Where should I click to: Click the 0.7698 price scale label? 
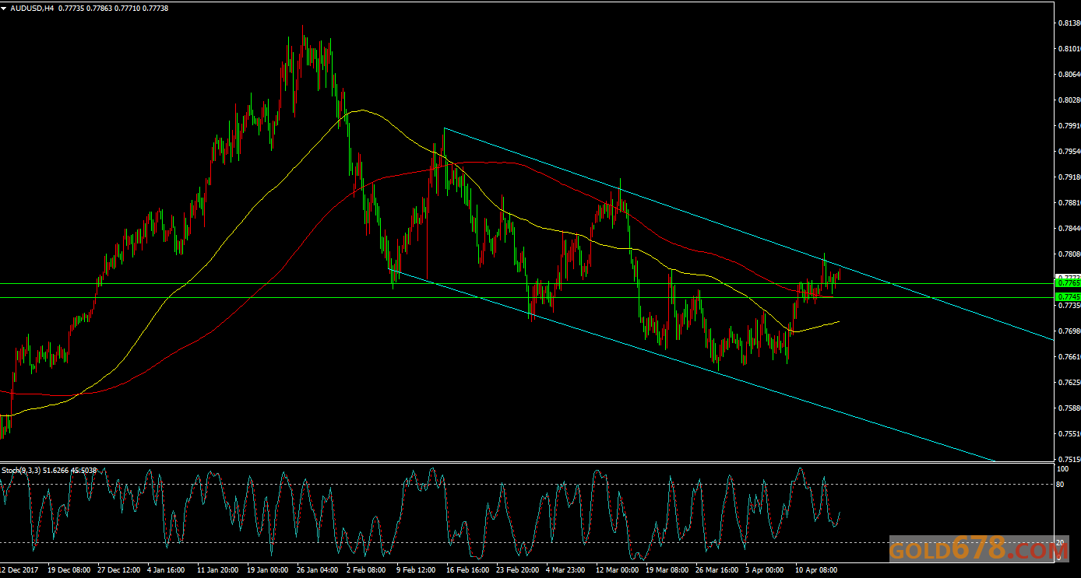click(1069, 331)
